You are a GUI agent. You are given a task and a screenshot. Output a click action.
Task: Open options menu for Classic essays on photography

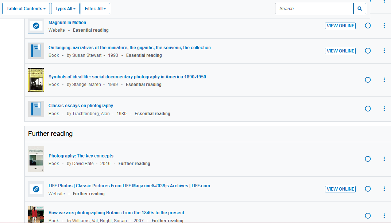(x=384, y=109)
